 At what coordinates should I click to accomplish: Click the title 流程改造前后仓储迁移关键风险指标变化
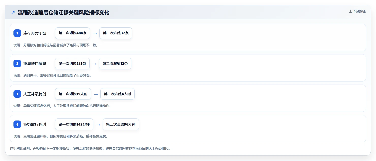[64, 12]
